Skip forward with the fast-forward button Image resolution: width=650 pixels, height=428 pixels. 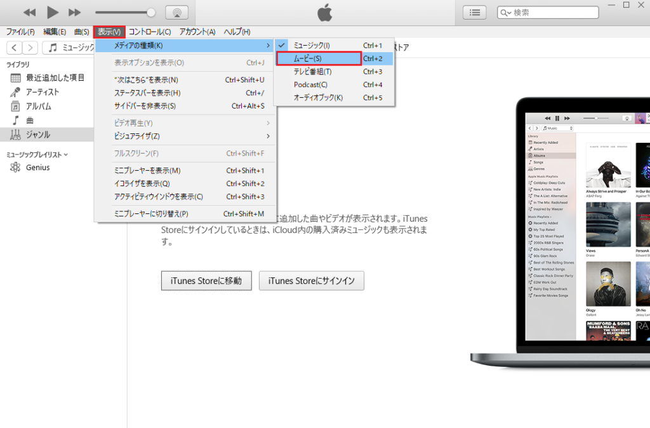click(75, 13)
